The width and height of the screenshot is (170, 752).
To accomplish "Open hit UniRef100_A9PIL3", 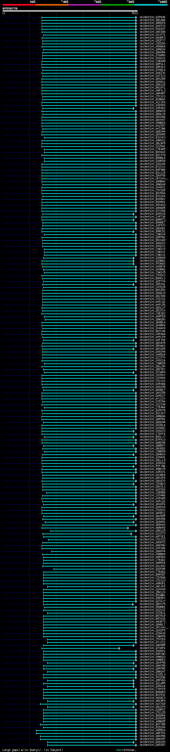I will (x=152, y=91).
